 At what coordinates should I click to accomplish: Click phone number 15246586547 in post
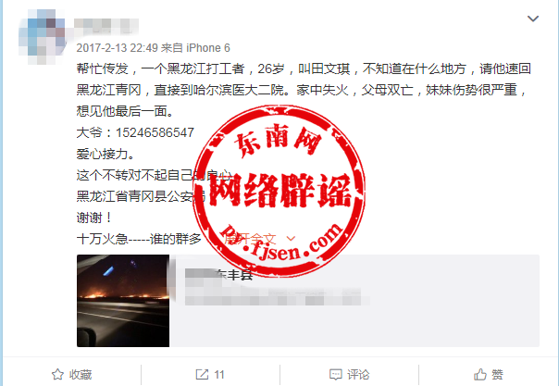pos(155,132)
